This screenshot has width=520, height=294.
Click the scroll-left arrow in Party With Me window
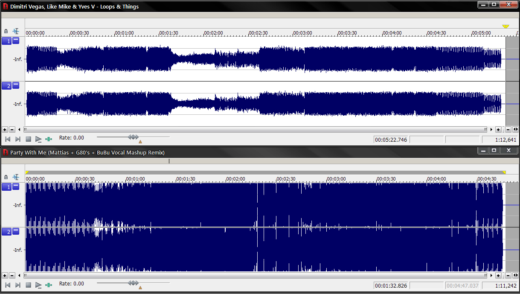coord(19,275)
